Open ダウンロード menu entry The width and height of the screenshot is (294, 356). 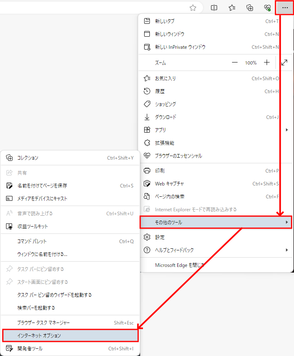(x=215, y=117)
